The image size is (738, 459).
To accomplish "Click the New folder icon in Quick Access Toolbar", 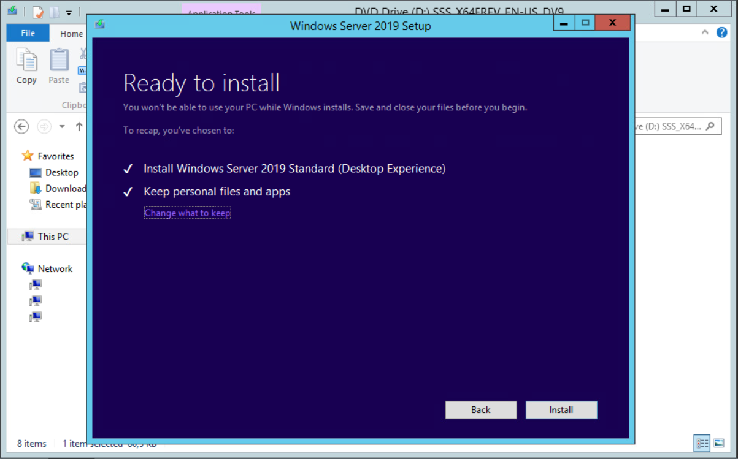I will pyautogui.click(x=54, y=12).
